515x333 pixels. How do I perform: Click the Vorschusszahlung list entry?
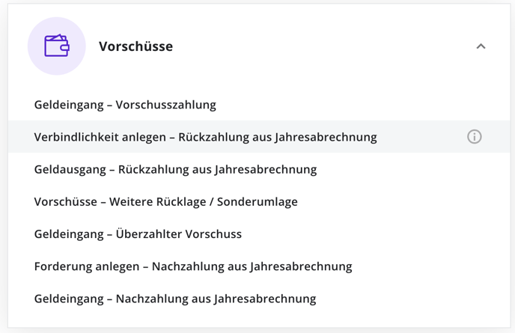pyautogui.click(x=259, y=105)
